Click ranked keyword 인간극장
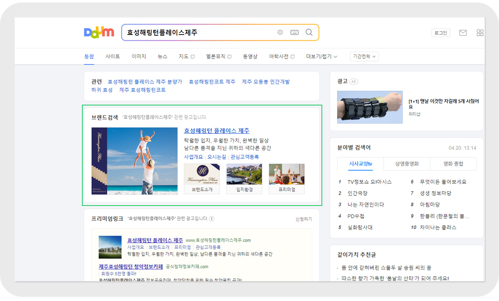The height and width of the screenshot is (301, 499). pyautogui.click(x=358, y=193)
